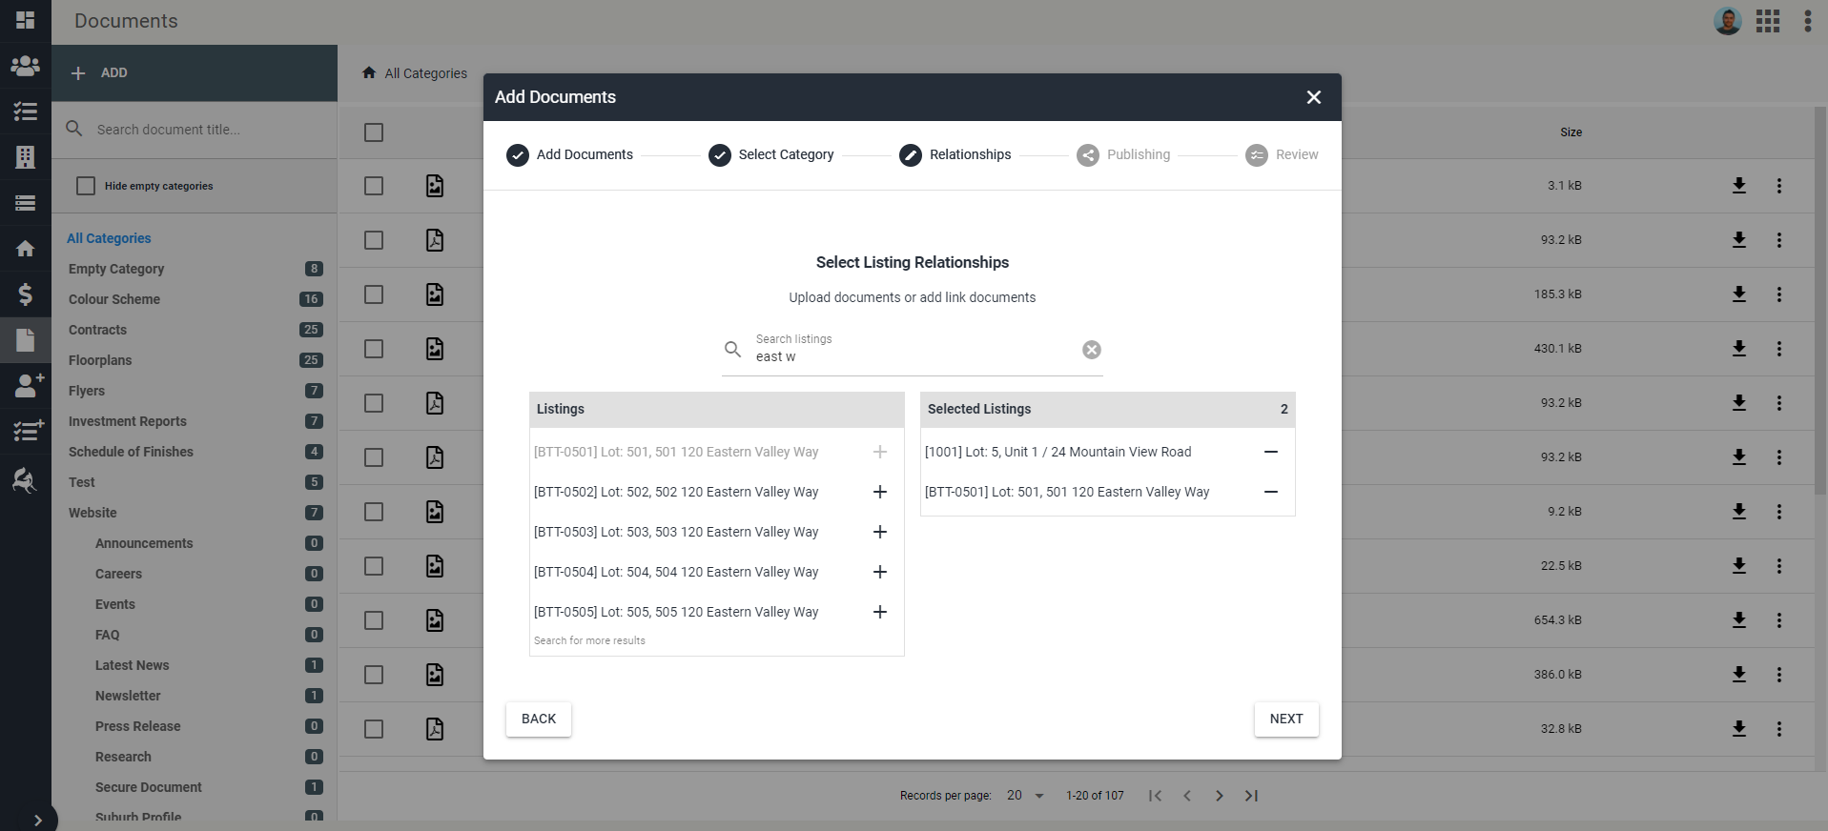The height and width of the screenshot is (831, 1828).
Task: Tick the select-all documents checkbox
Action: click(374, 132)
